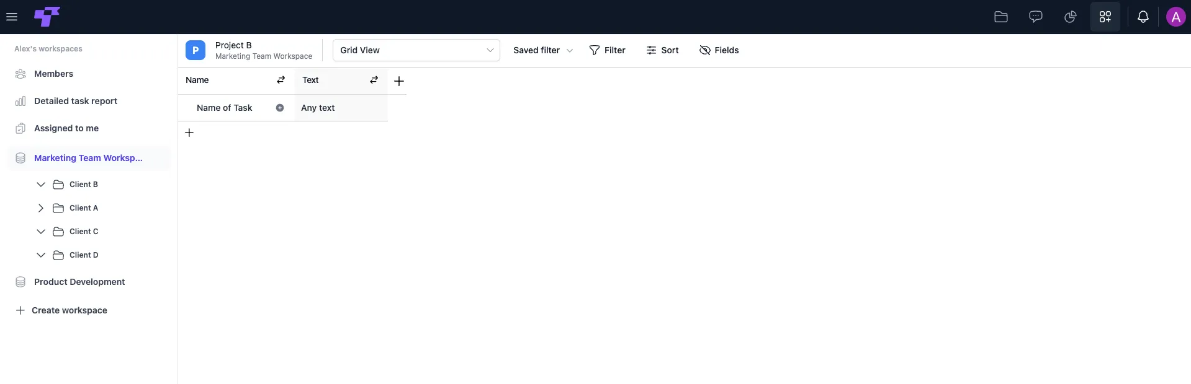Click the Client D folder icon
1191x384 pixels.
pyautogui.click(x=58, y=255)
